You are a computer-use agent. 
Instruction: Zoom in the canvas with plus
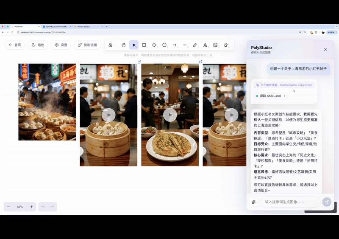31,207
